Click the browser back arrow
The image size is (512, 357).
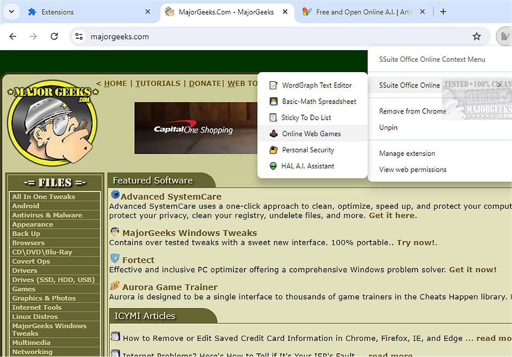(x=13, y=36)
